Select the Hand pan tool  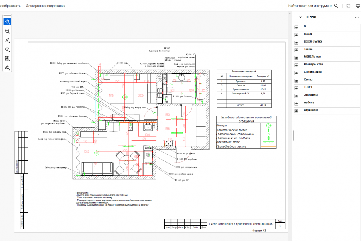pos(7,22)
